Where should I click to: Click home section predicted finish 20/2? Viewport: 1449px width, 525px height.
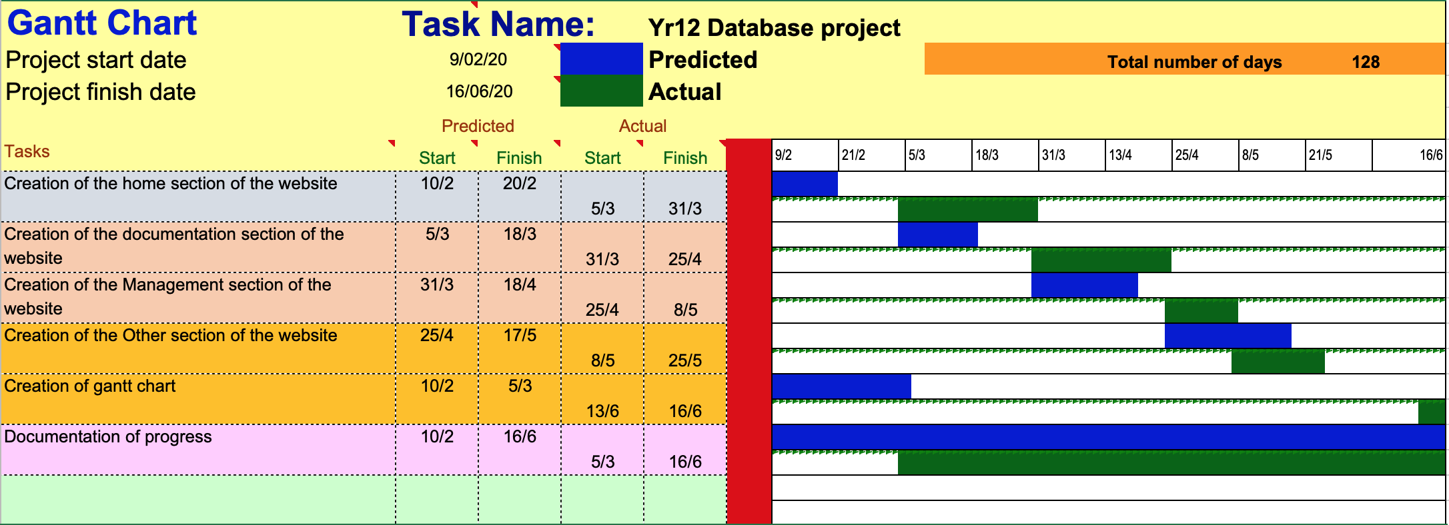pos(520,183)
